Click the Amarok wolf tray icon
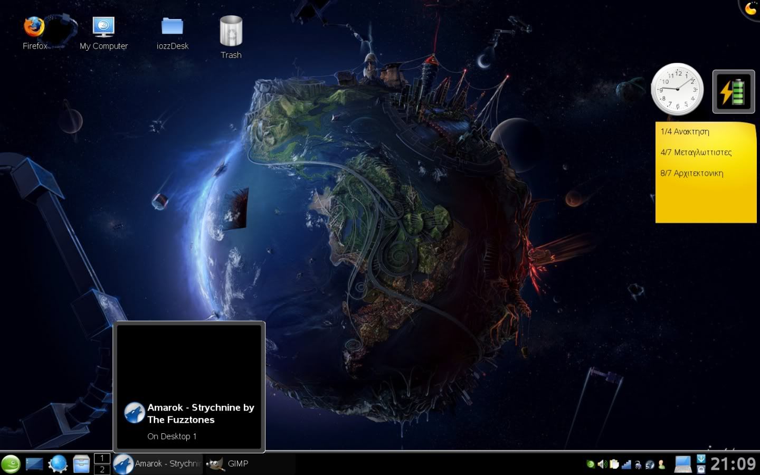Viewport: 760px width, 475px height. (x=650, y=464)
